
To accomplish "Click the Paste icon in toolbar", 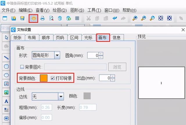I will point(106,18).
